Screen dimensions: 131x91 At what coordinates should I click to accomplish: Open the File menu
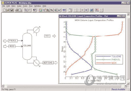[4, 6]
